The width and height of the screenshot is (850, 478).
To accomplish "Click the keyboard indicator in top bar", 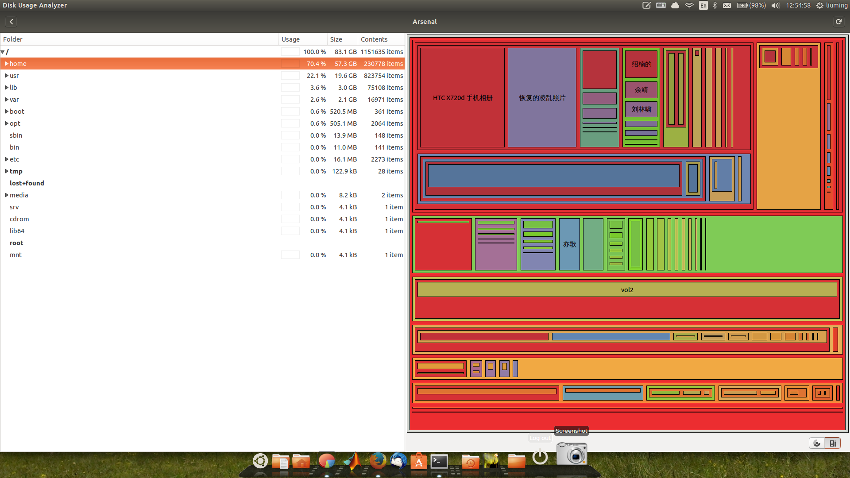I will coord(661,5).
